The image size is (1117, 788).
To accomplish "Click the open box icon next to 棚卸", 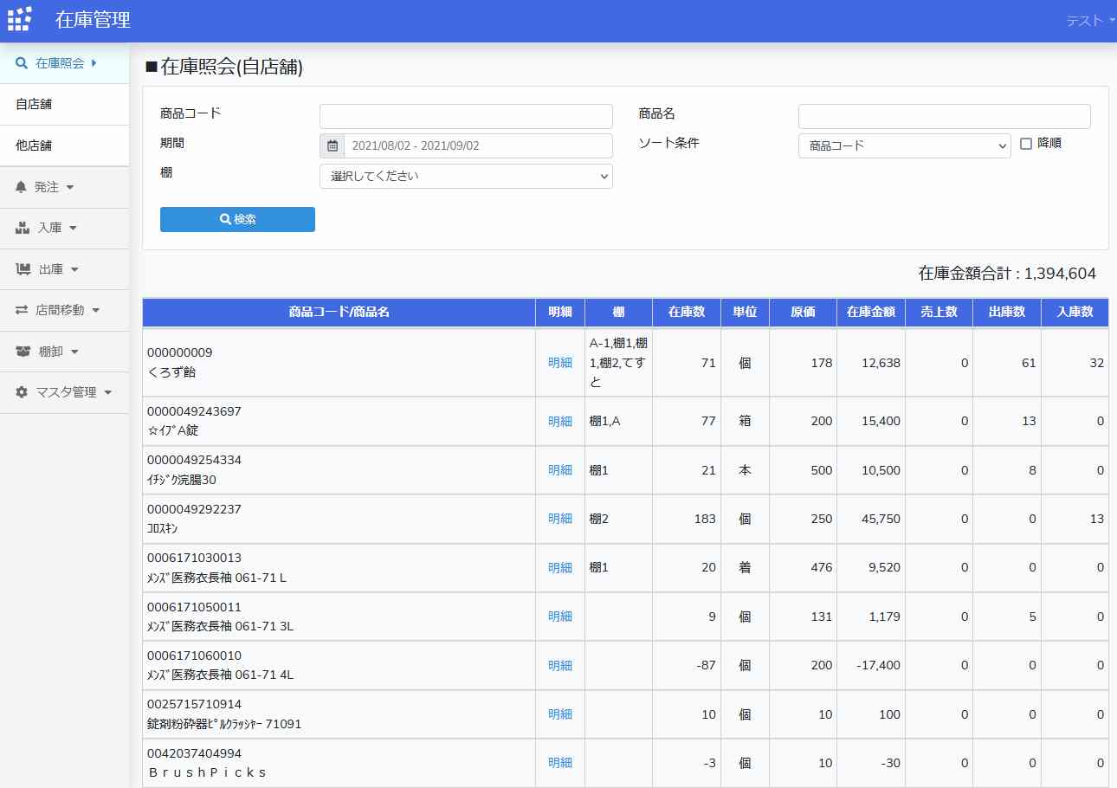I will (23, 352).
